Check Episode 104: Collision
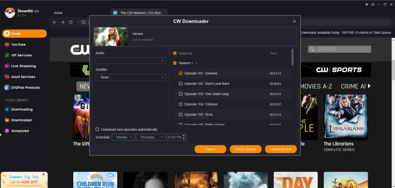The width and height of the screenshot is (395, 188). 180,104
